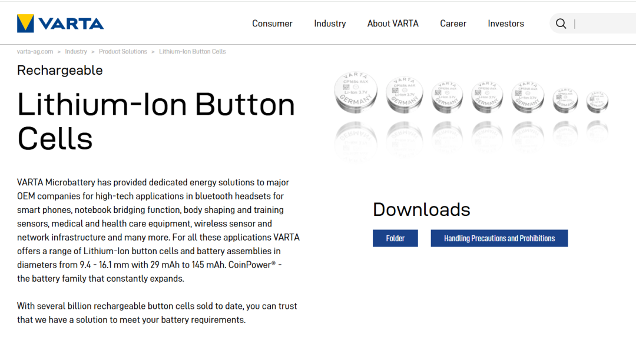Image resolution: width=636 pixels, height=340 pixels.
Task: Open the Career menu
Action: click(453, 24)
